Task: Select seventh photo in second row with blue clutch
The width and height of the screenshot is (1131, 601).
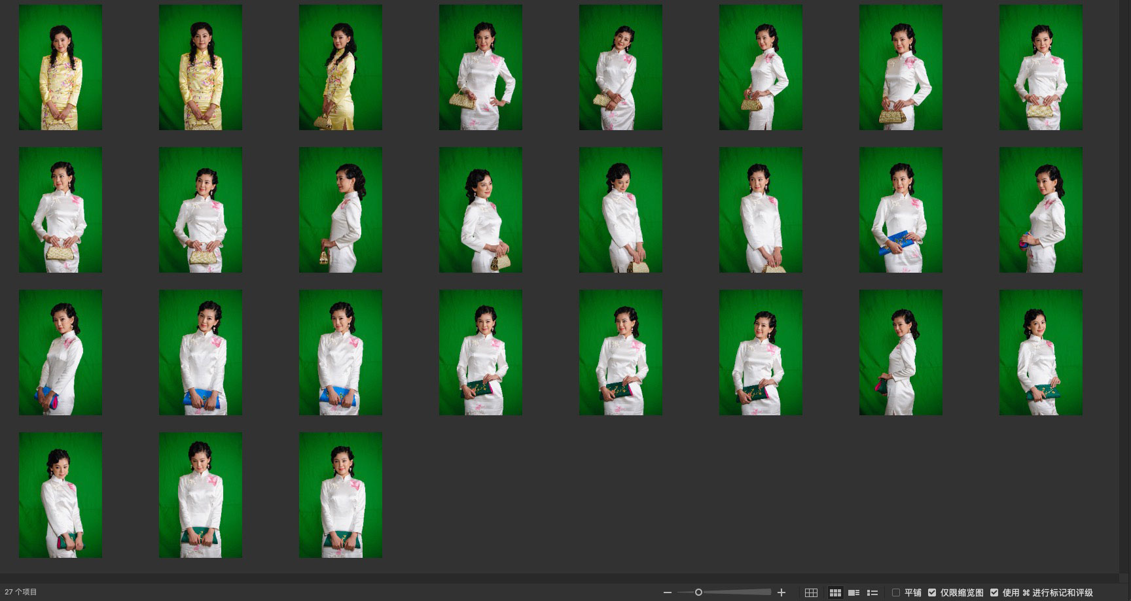Action: 901,210
